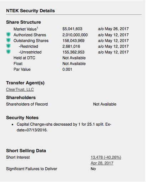Click the Unrestricted shares value 155,362,953
The image size is (146, 182).
coord(74,52)
